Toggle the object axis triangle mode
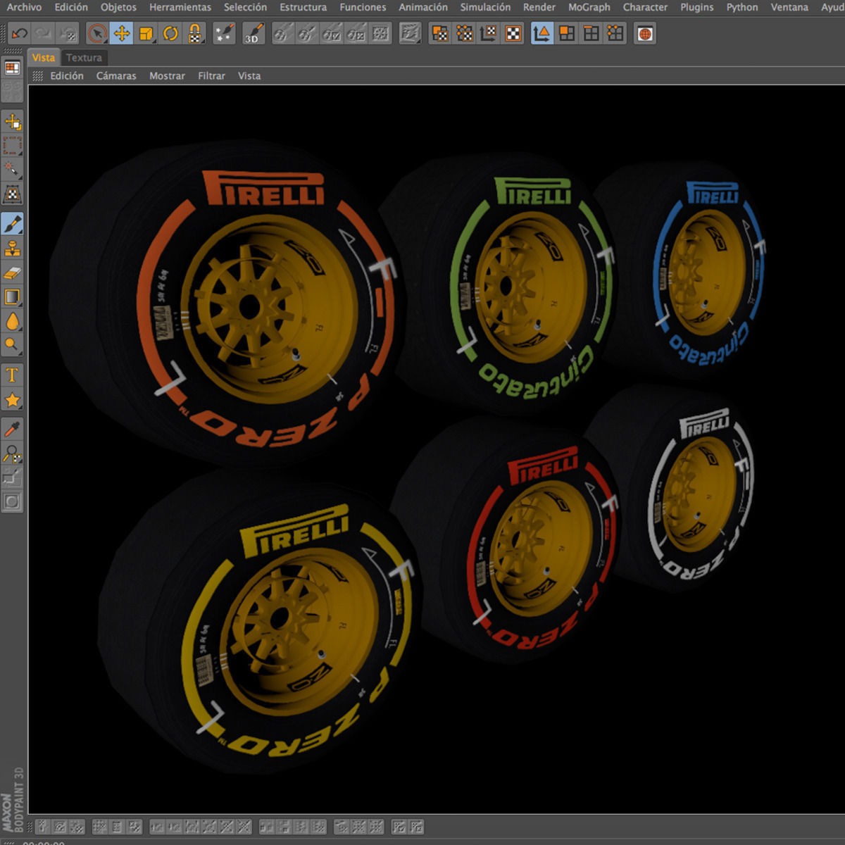 542,33
